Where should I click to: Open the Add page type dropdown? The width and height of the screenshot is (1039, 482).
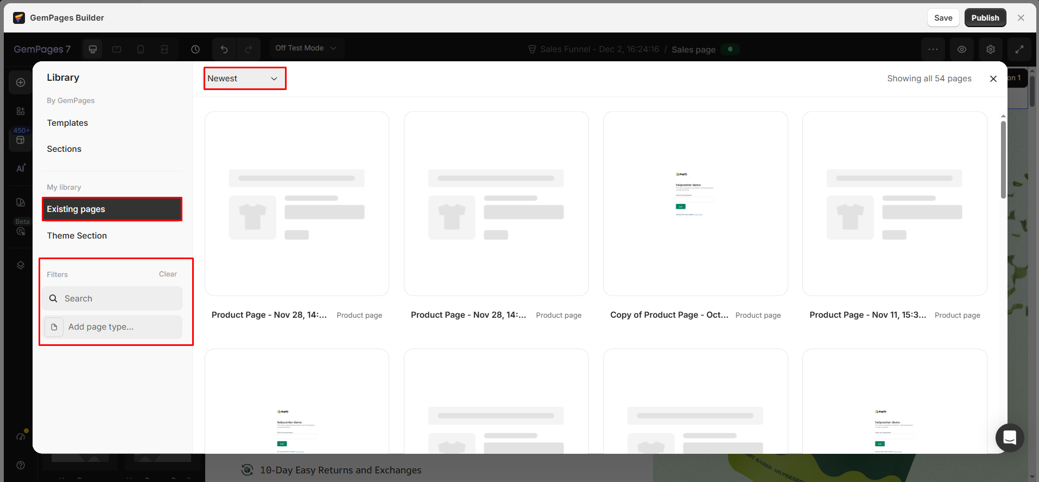[x=112, y=327]
